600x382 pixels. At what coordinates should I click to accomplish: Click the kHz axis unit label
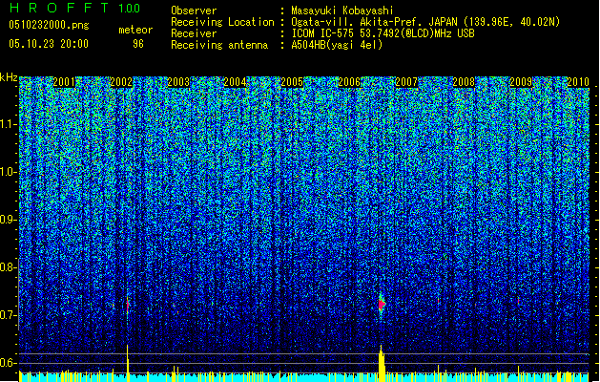pyautogui.click(x=9, y=77)
